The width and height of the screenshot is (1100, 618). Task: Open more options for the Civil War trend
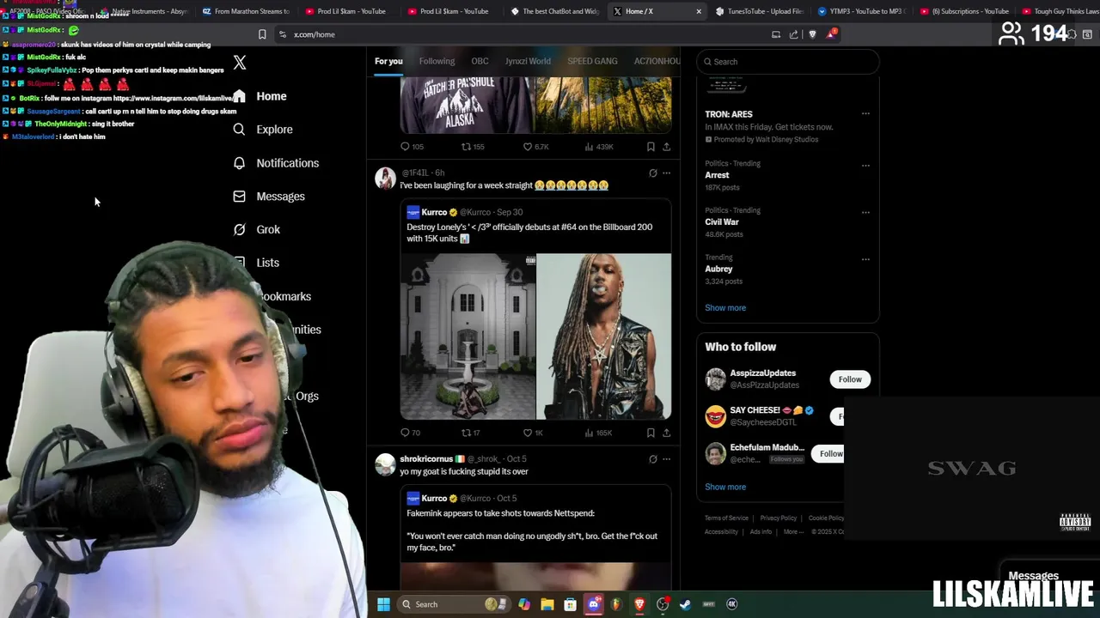(865, 212)
